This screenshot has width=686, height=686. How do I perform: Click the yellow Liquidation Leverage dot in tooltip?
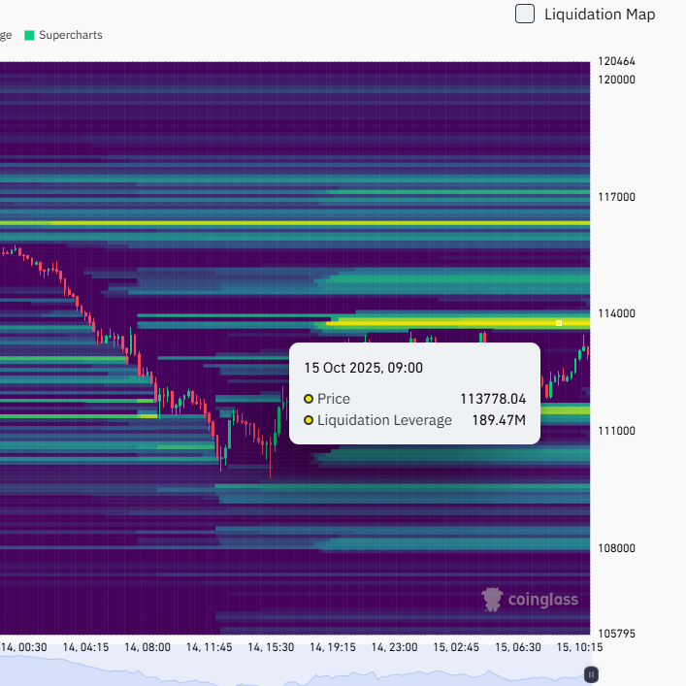tap(309, 420)
